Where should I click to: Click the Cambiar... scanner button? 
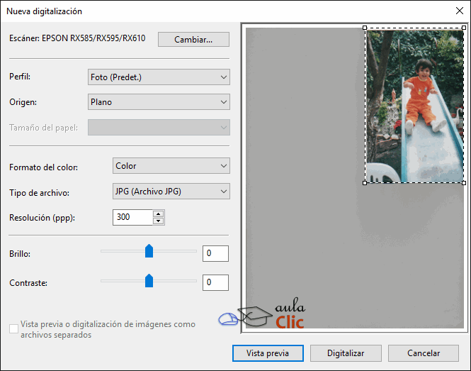point(193,39)
